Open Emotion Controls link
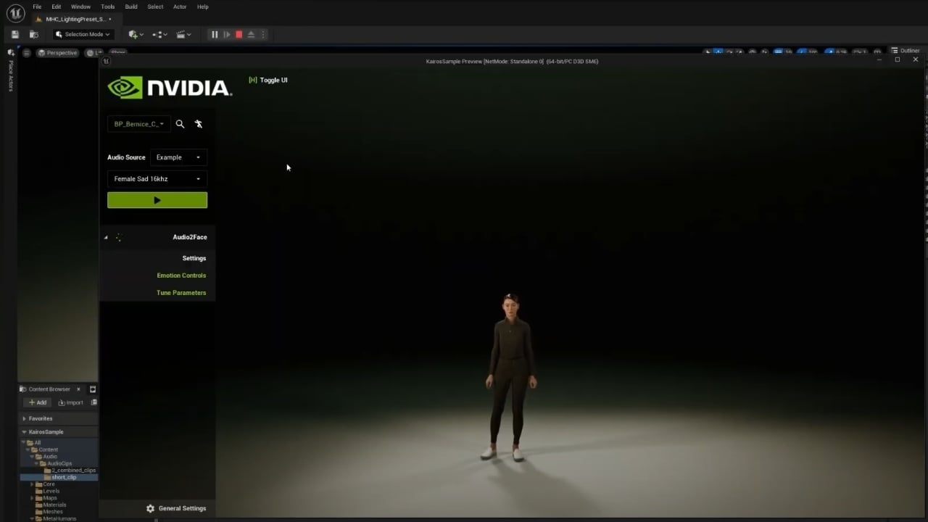The image size is (928, 522). (x=181, y=275)
